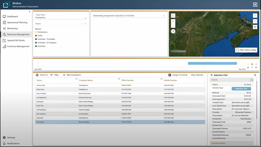Click the red dot beside Tools
This screenshot has width=261, height=147.
pyautogui.click(x=36, y=36)
